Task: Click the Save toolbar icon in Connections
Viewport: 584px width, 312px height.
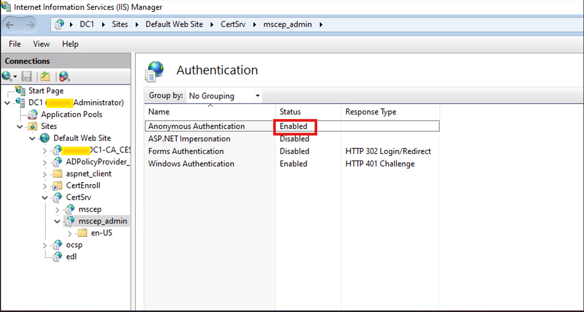Action: coord(27,76)
